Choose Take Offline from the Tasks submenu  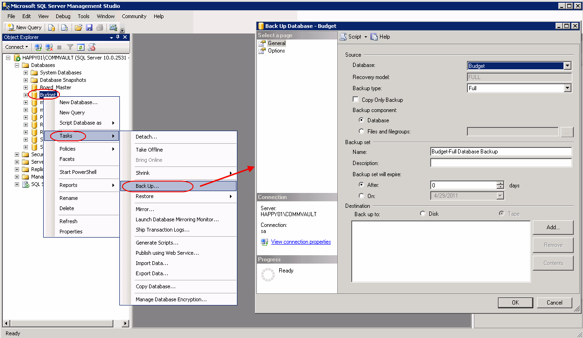click(178, 150)
